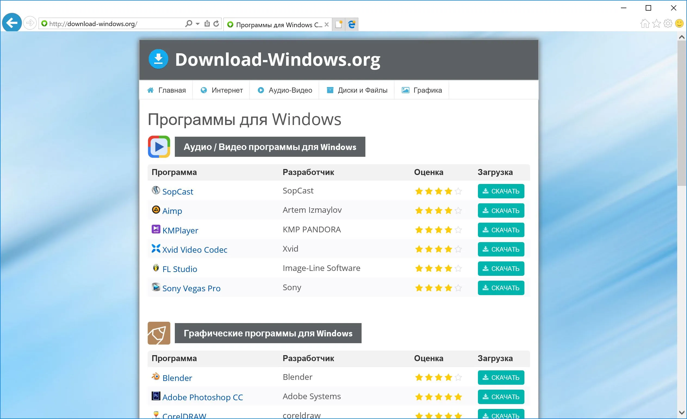Image resolution: width=687 pixels, height=419 pixels.
Task: Click developer name 'Adobe Systems'
Action: click(x=312, y=396)
